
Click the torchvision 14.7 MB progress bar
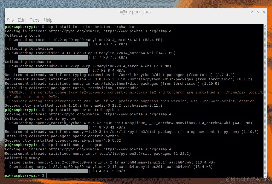point(53,57)
